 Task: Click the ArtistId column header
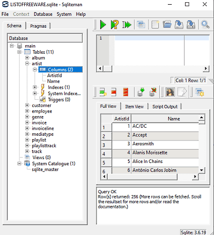click(x=122, y=119)
